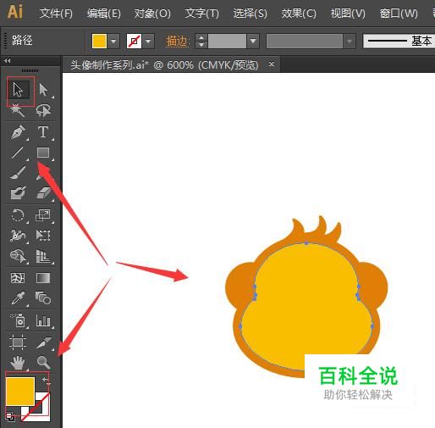The image size is (435, 428).
Task: Open the 效果(C) menu
Action: pos(299,14)
